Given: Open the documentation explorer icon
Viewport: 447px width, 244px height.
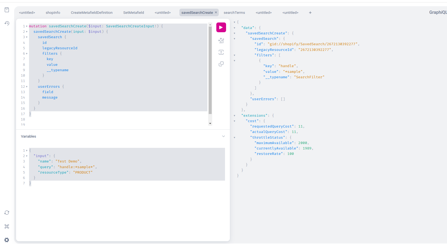Looking at the screenshot, I should [7, 10].
